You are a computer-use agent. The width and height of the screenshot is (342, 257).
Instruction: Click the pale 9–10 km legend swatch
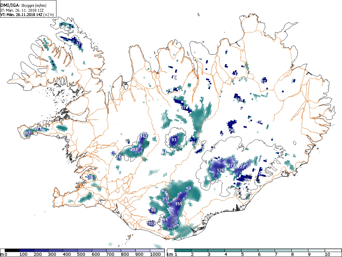(x=316, y=250)
